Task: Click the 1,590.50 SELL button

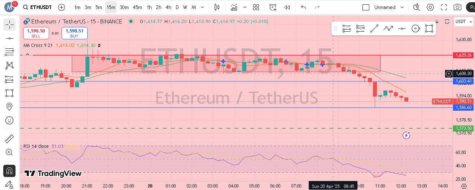Action: tap(36, 33)
